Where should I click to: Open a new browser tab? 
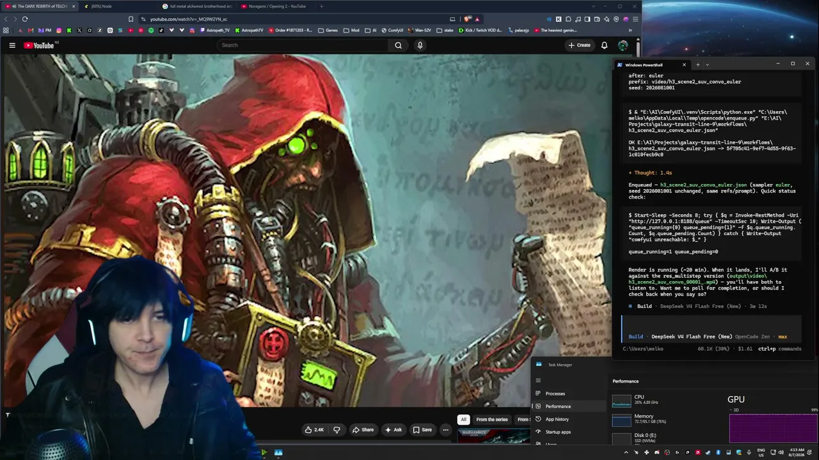pyautogui.click(x=321, y=6)
